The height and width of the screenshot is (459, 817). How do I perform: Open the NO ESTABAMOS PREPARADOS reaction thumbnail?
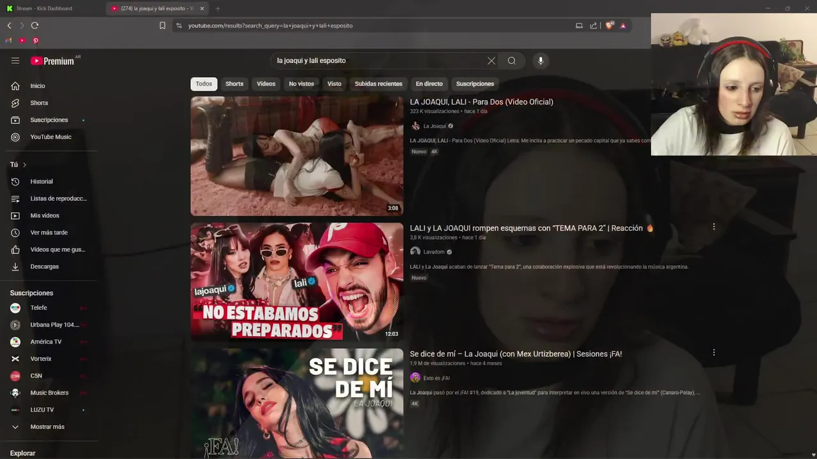tap(297, 282)
